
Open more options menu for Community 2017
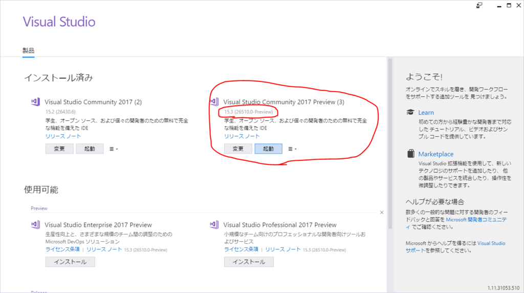coord(114,149)
